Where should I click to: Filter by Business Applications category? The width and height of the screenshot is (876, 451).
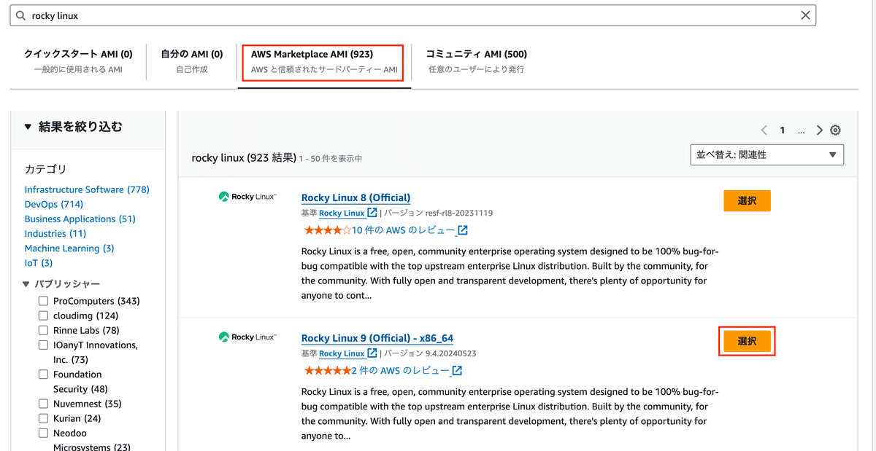(80, 219)
